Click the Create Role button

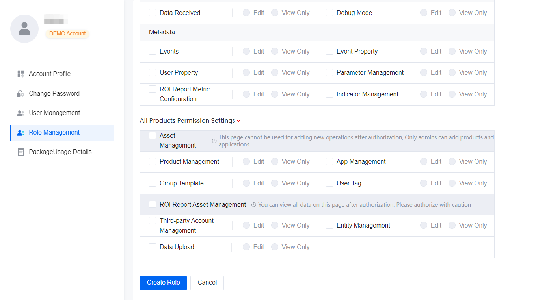pos(163,283)
